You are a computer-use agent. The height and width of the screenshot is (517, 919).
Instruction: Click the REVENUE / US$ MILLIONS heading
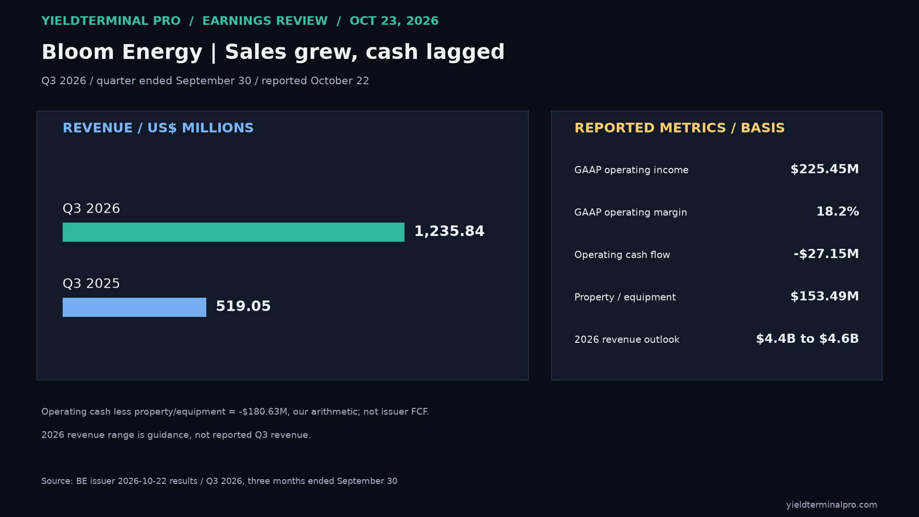point(158,128)
